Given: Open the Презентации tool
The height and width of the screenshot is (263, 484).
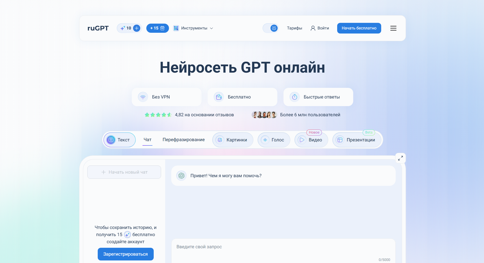Looking at the screenshot, I should (357, 140).
